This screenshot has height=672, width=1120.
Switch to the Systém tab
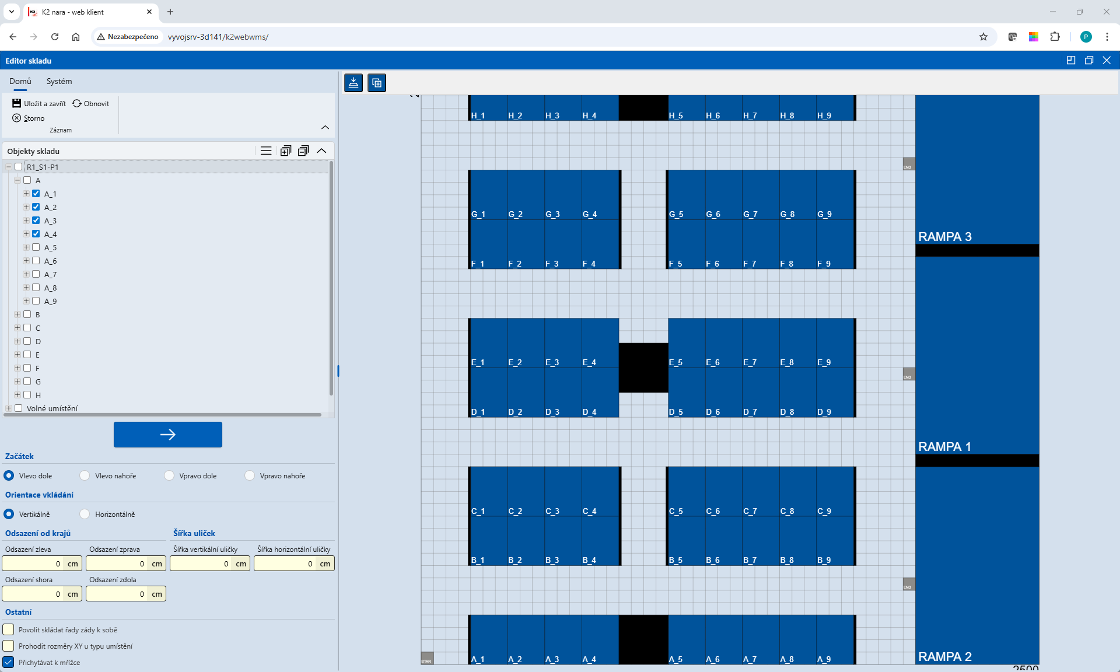coord(59,81)
